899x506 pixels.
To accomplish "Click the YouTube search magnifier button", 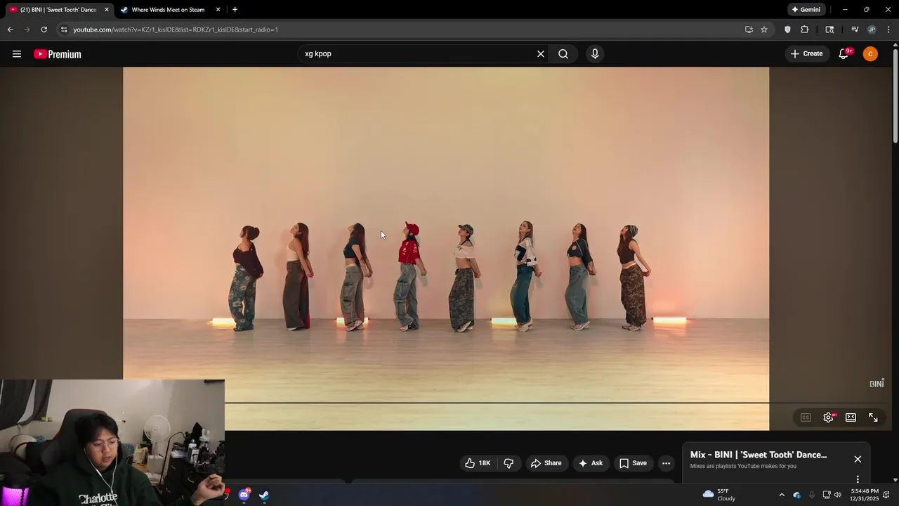I will (563, 54).
